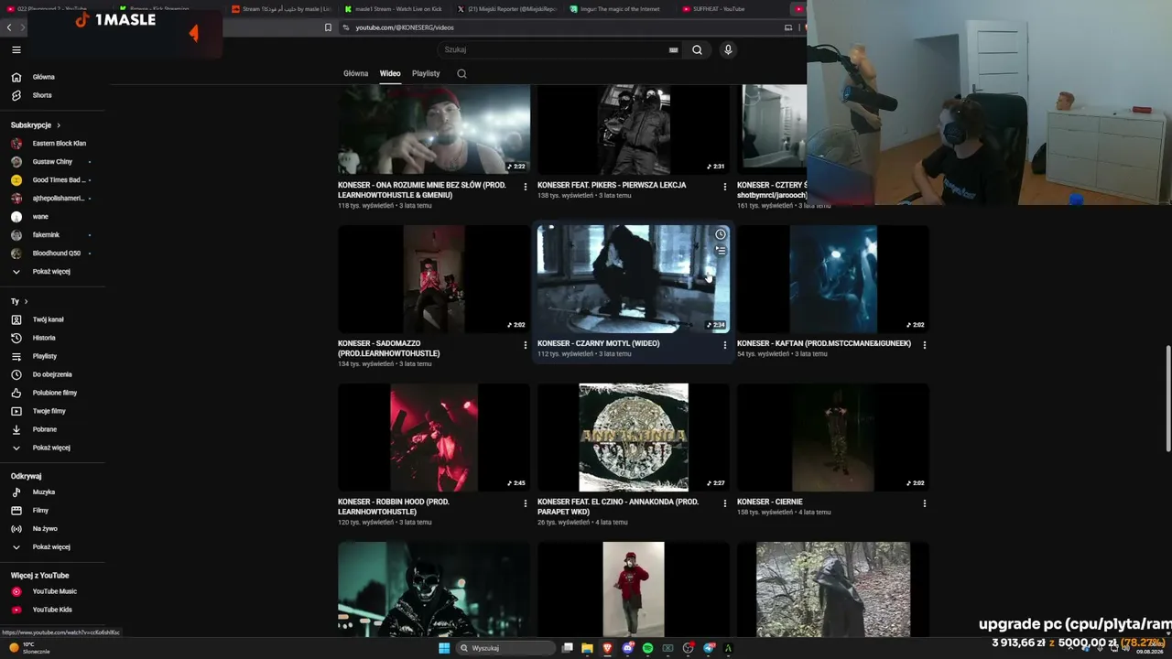Open Gustaw Chiny subscription channel
This screenshot has width=1172, height=659.
[x=53, y=162]
